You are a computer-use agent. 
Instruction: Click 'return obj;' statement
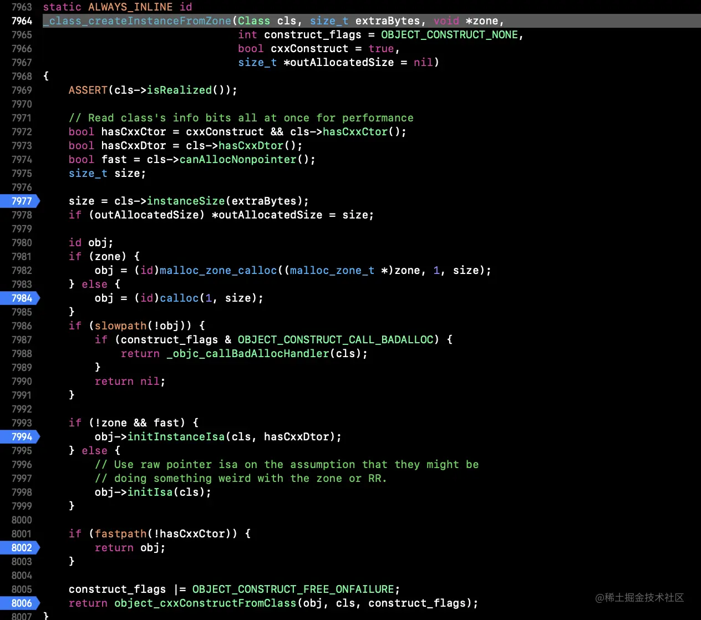(130, 547)
